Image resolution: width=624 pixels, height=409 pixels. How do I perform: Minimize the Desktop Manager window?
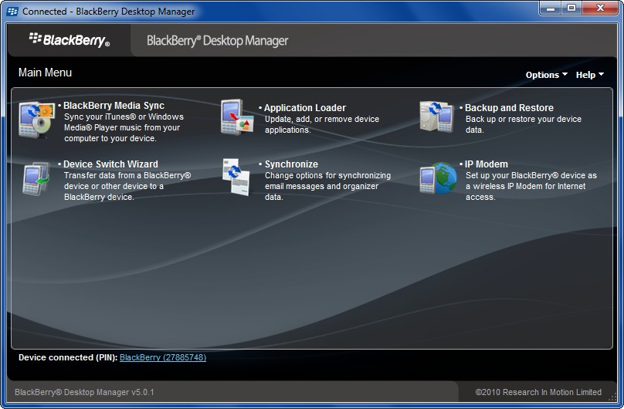551,8
